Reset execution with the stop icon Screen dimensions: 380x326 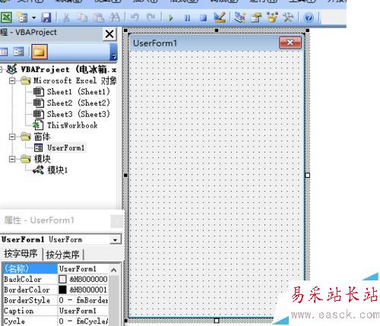pos(203,18)
